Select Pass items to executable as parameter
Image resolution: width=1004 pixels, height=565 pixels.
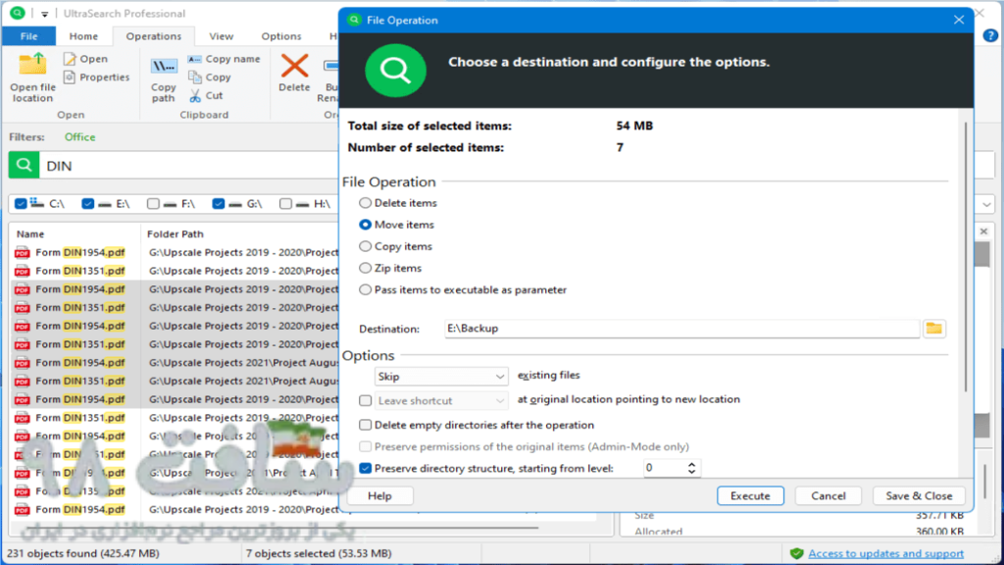coord(365,290)
